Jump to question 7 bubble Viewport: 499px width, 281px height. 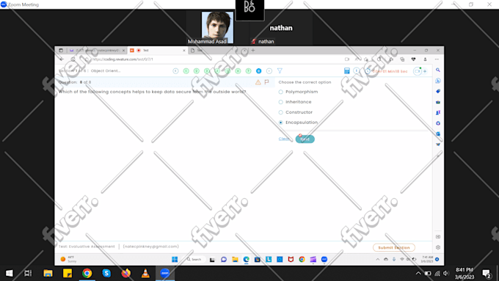tap(248, 71)
